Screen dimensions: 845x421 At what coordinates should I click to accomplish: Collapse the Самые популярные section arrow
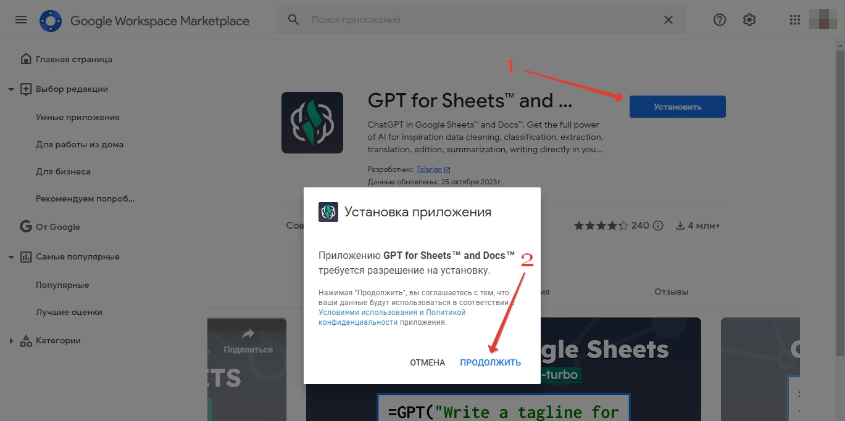10,257
